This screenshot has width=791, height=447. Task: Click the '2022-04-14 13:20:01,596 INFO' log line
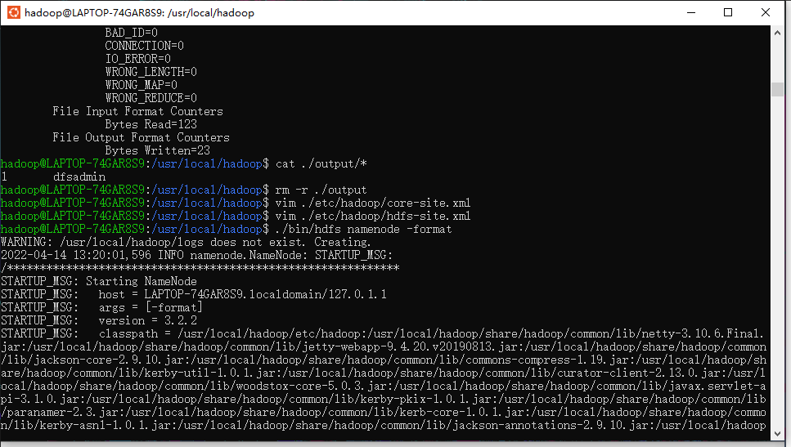coord(197,256)
